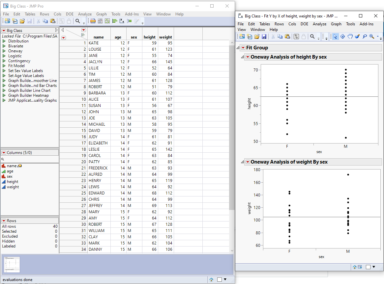Viewport: 384px width, 284px height.
Task: Open the Fit Group red triangle menu
Action: point(243,47)
